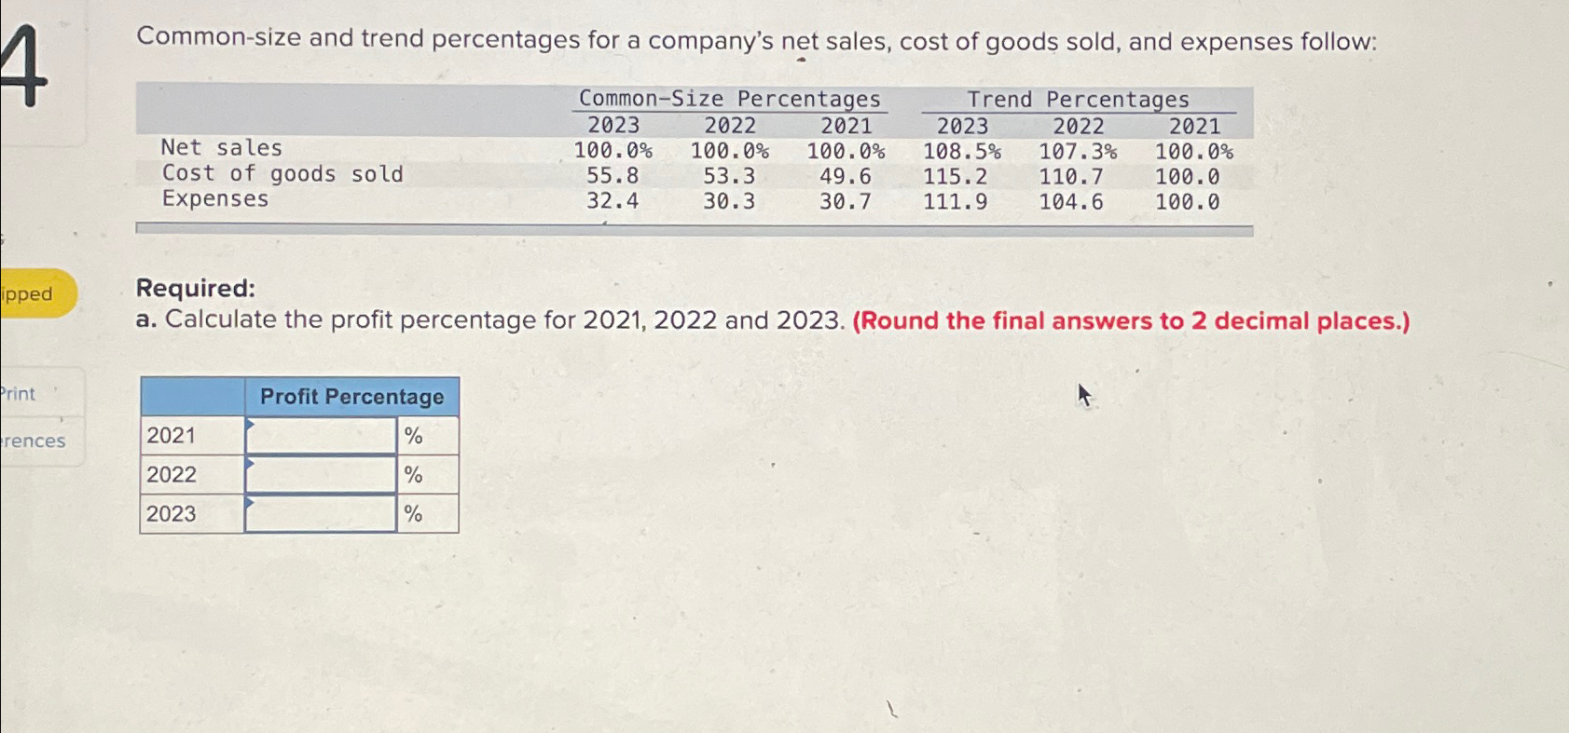1569x733 pixels.
Task: Select the 2021 row label in answer table
Action: [171, 434]
